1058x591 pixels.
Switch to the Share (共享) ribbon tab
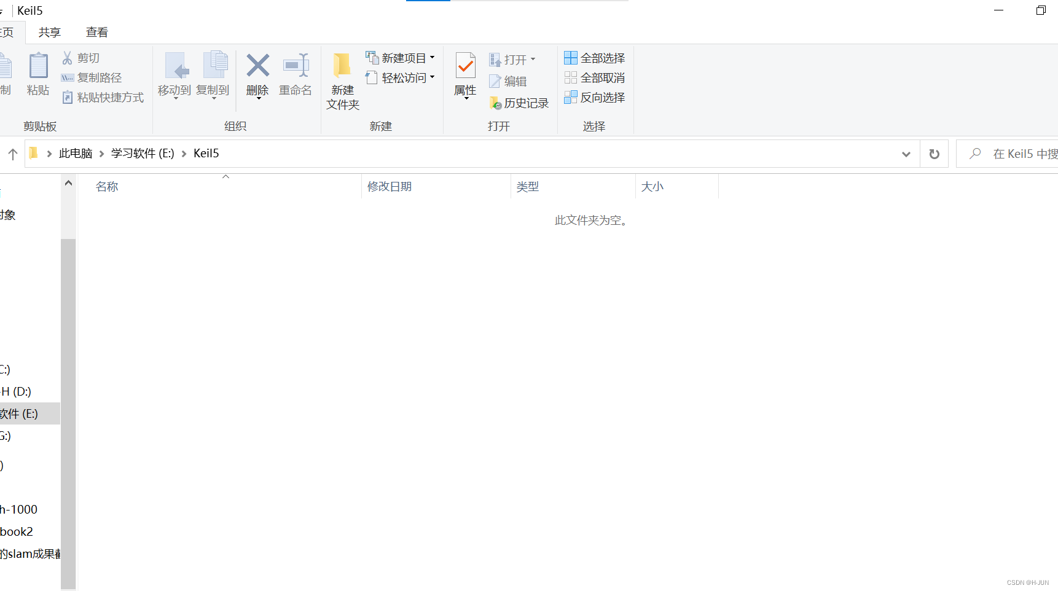click(x=50, y=33)
